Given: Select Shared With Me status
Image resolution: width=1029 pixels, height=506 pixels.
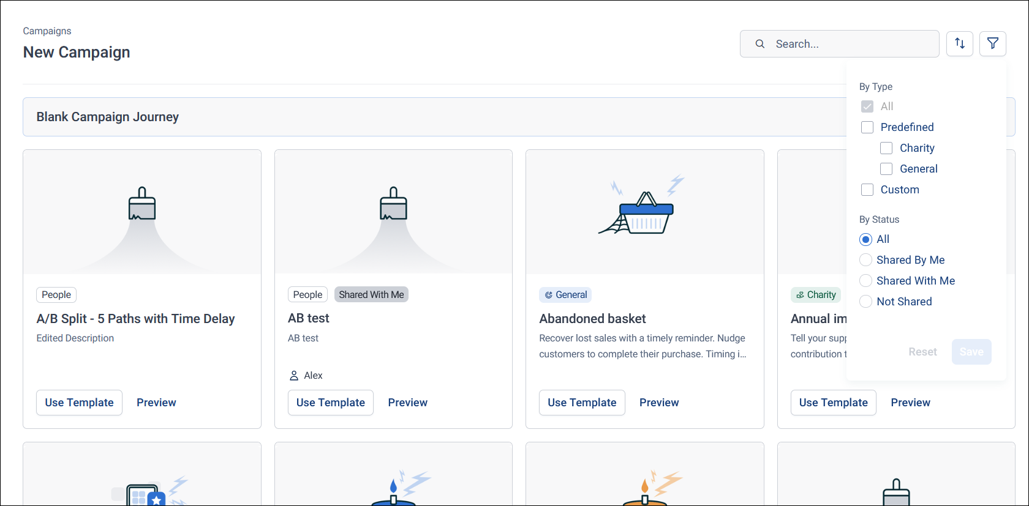Looking at the screenshot, I should (865, 281).
